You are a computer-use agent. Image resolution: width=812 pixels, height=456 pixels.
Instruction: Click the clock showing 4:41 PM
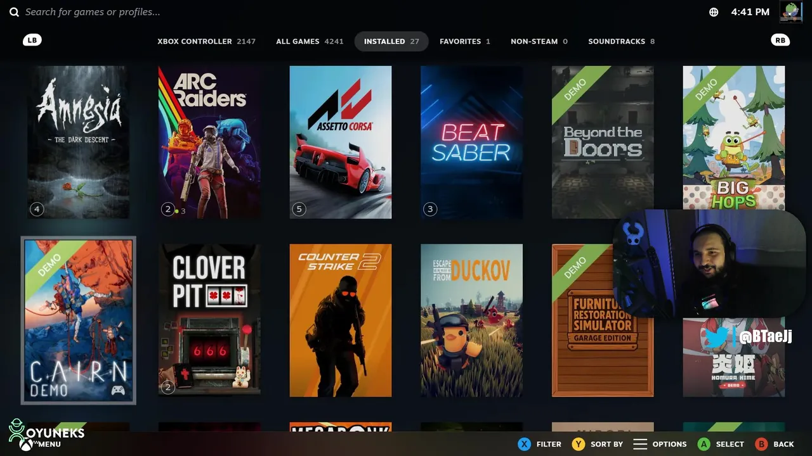(750, 12)
